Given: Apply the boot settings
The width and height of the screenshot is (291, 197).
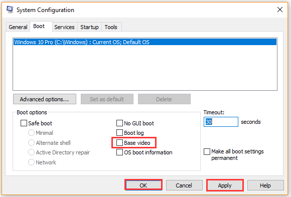Looking at the screenshot, I should [x=225, y=185].
